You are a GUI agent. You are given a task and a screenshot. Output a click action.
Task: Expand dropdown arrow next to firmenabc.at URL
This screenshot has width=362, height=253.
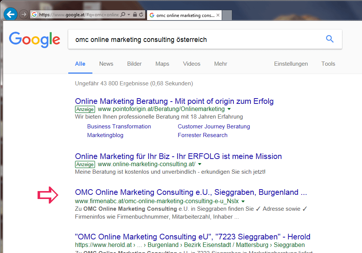(243, 201)
